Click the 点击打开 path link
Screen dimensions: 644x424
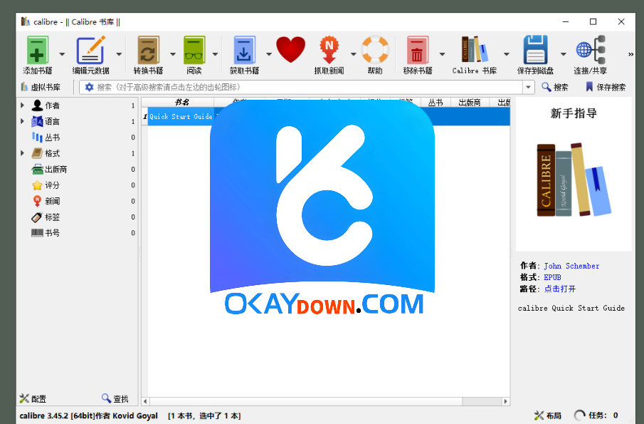[x=560, y=289]
